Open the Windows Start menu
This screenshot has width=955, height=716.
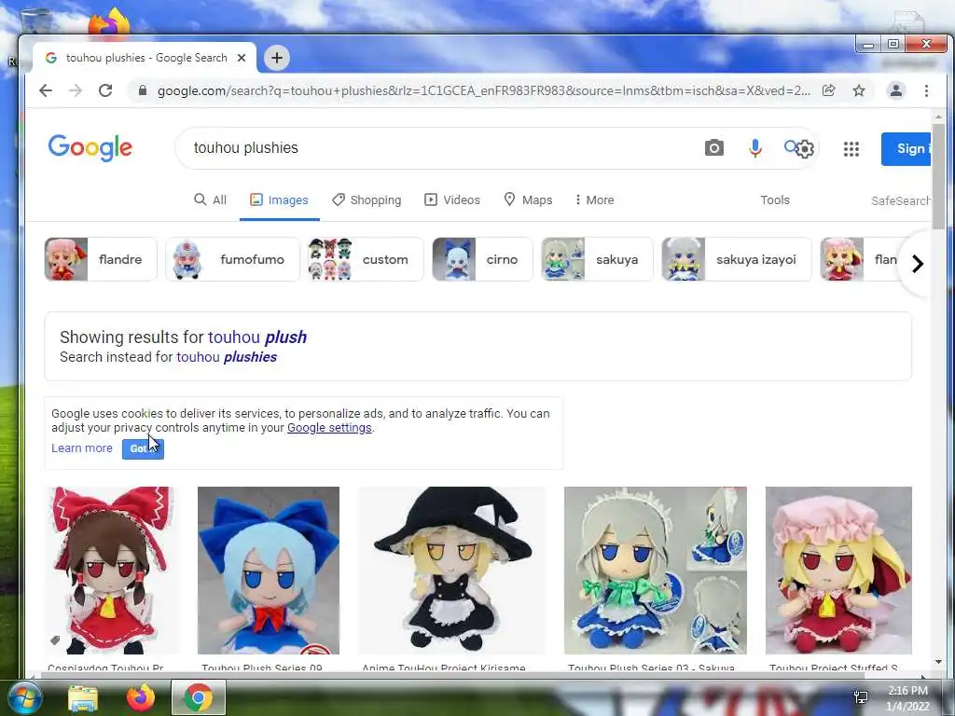(x=23, y=697)
